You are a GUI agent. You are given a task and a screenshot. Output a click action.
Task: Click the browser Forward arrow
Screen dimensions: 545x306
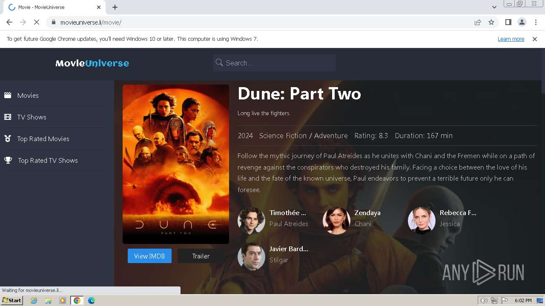(x=23, y=23)
